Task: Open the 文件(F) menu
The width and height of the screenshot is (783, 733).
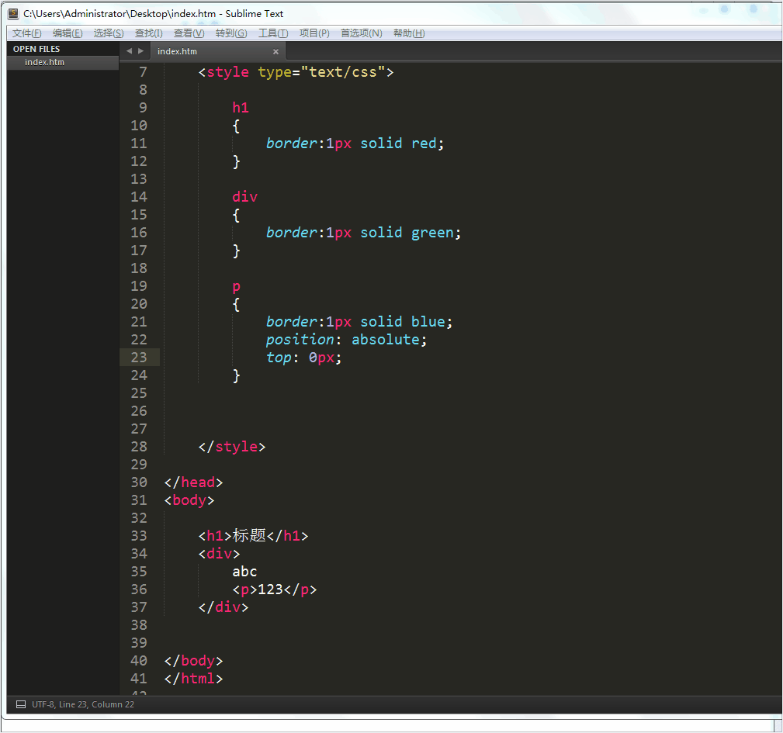Action: [x=27, y=33]
